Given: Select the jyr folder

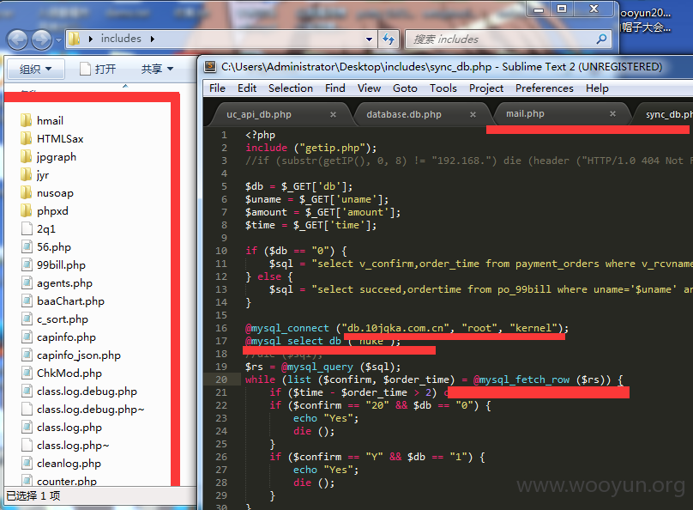Looking at the screenshot, I should click(x=35, y=175).
